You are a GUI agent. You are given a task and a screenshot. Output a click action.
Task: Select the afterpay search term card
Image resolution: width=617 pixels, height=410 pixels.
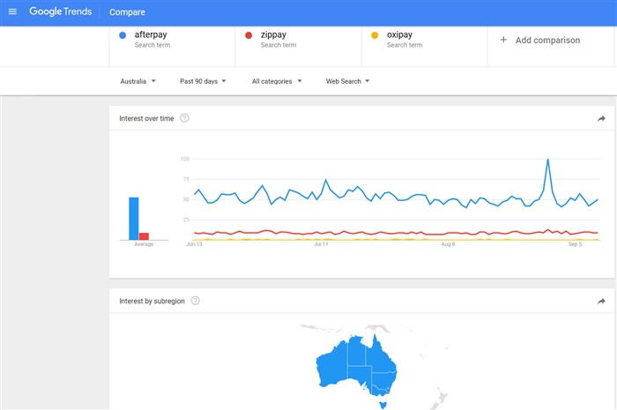[172, 46]
